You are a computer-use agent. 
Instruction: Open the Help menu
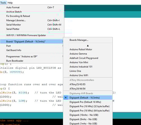pyautogui.click(x=10, y=3)
